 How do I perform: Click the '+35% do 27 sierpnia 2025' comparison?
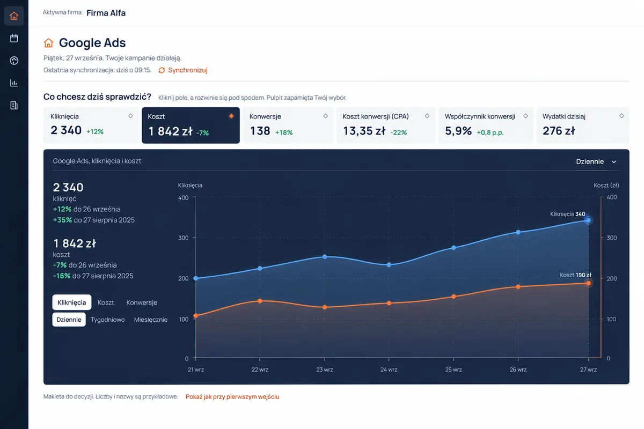click(94, 220)
